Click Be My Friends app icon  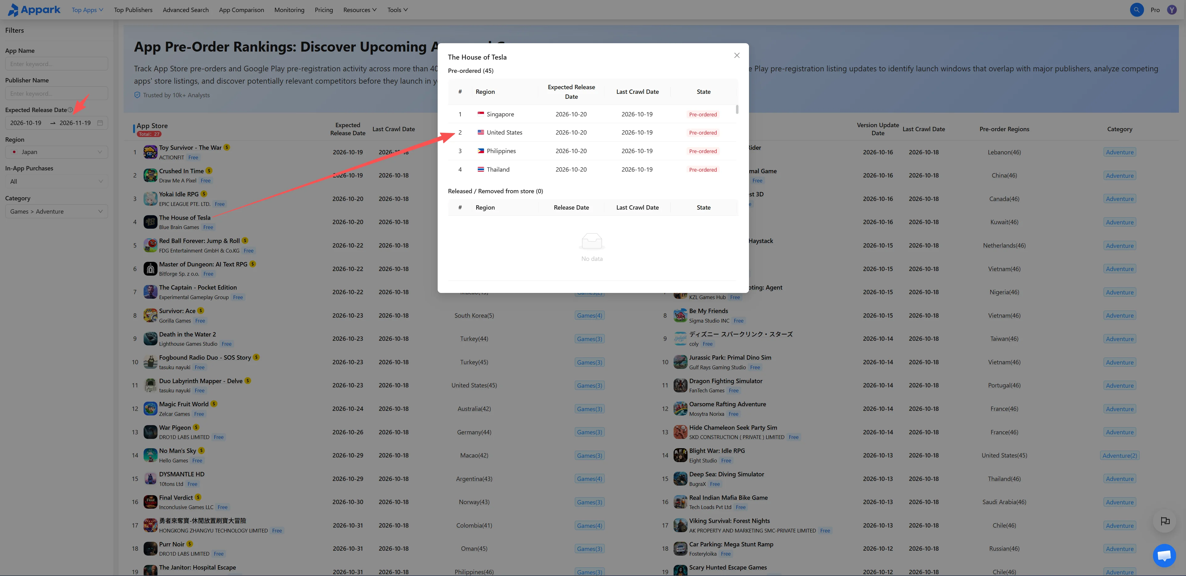(x=680, y=315)
